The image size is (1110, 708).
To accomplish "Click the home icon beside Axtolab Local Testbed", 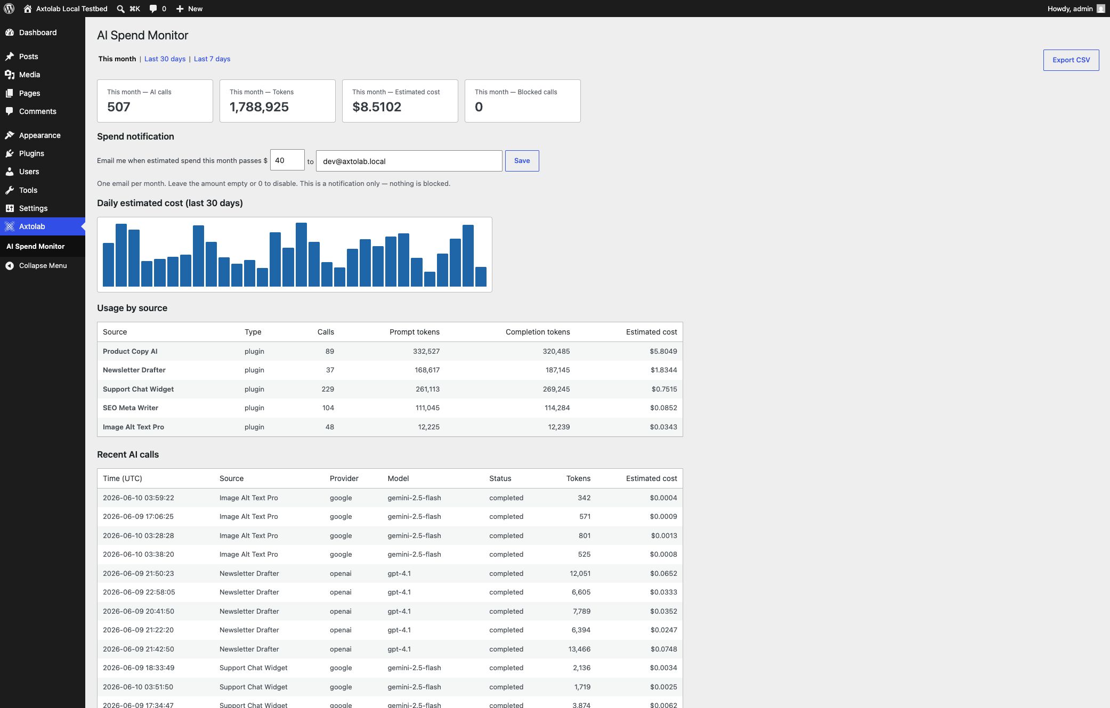I will pos(28,9).
